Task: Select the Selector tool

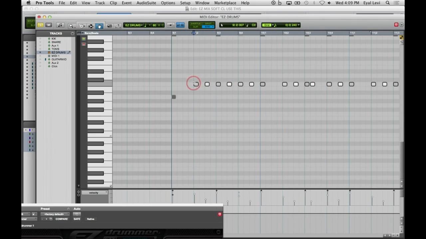Action: [91, 26]
